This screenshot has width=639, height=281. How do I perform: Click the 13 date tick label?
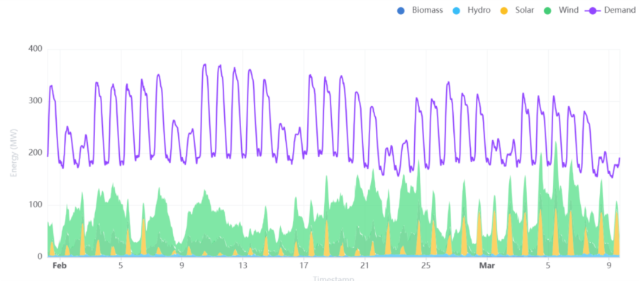(x=243, y=266)
